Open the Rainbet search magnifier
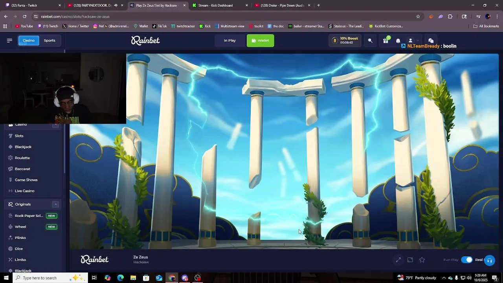 click(370, 40)
